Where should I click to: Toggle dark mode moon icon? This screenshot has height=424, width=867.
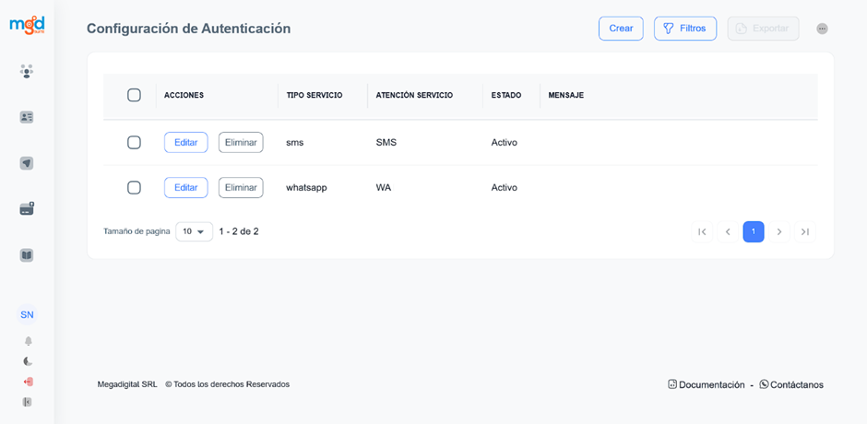[28, 361]
